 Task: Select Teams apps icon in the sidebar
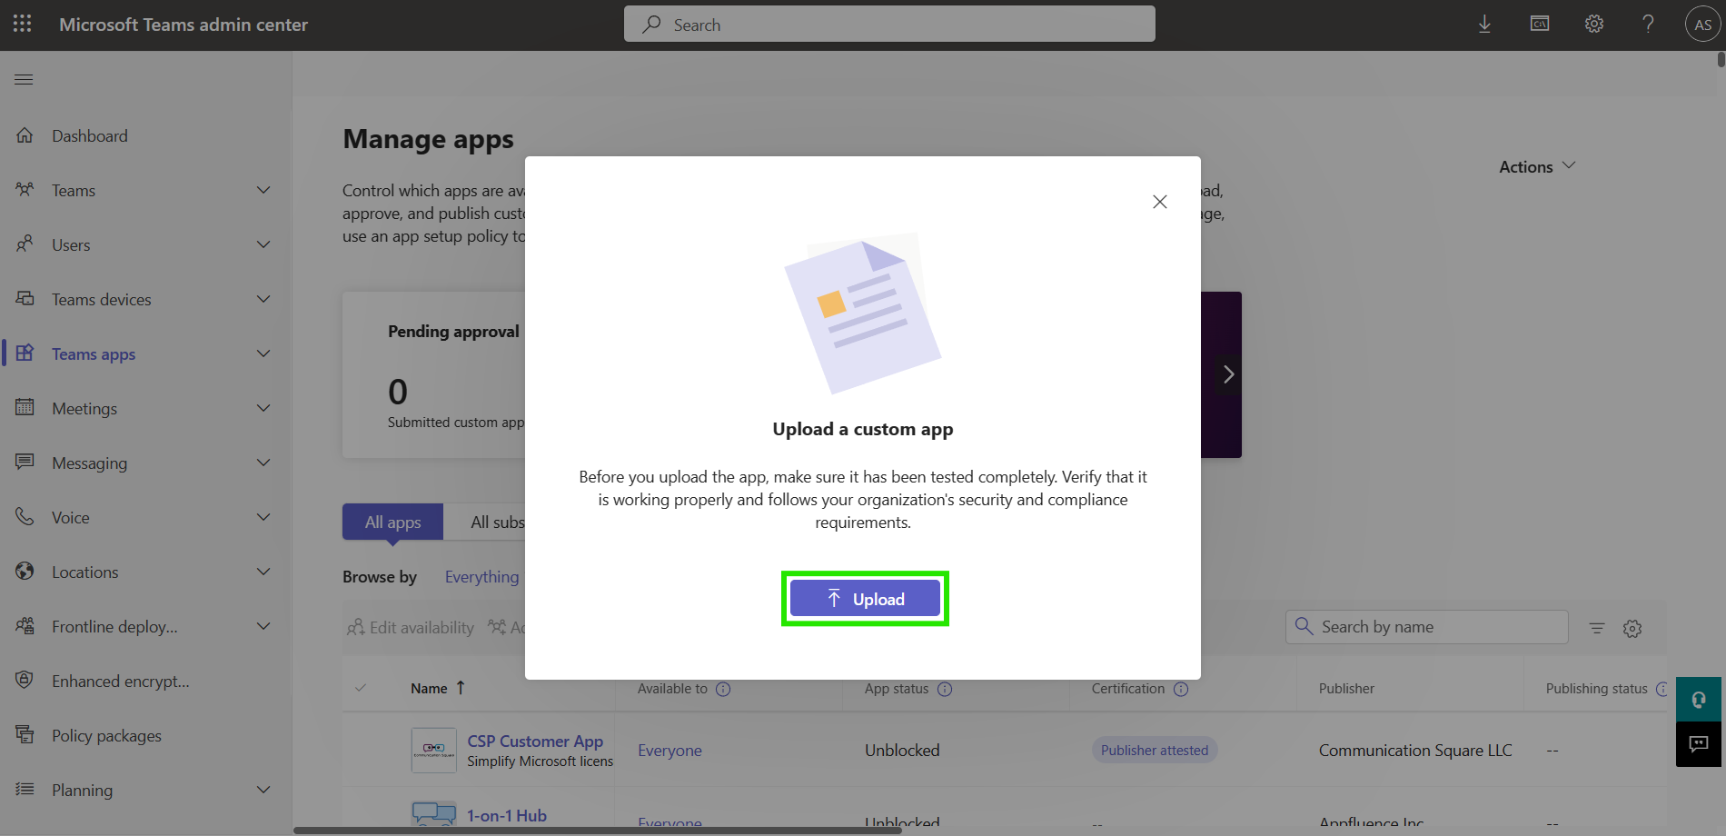[25, 353]
